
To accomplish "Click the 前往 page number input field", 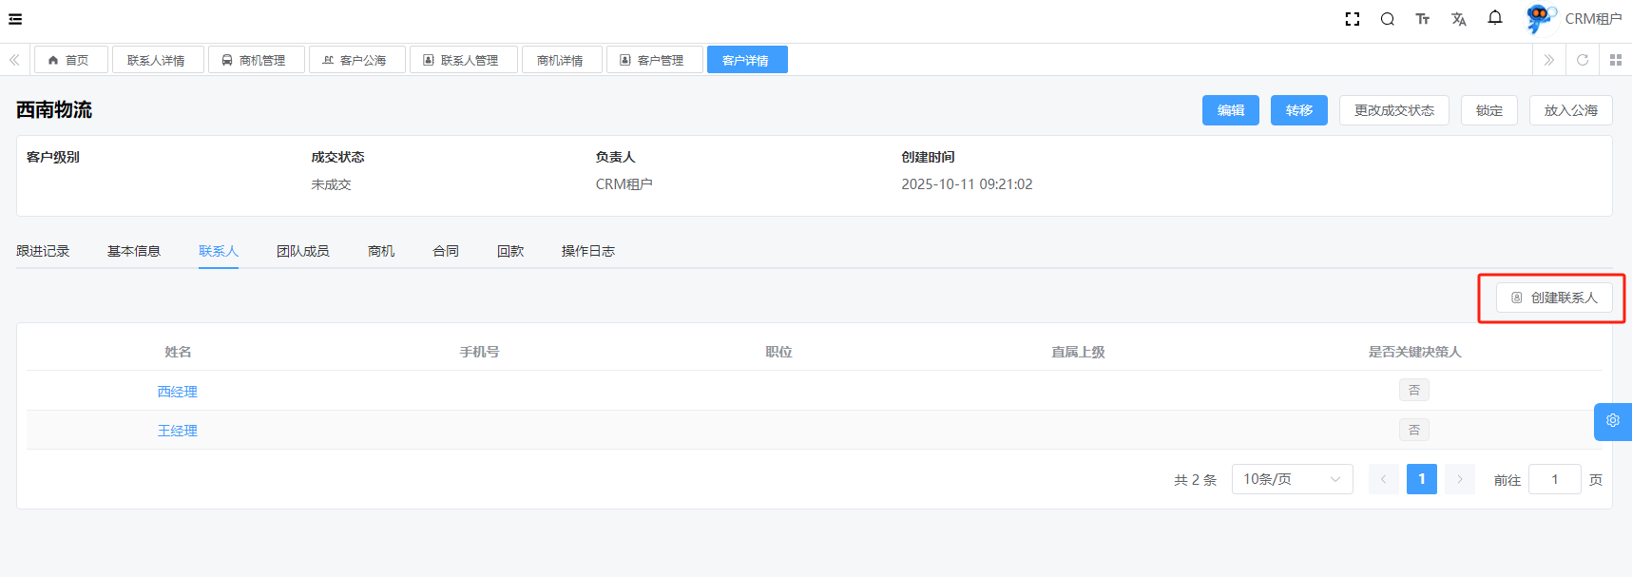I will click(1554, 479).
